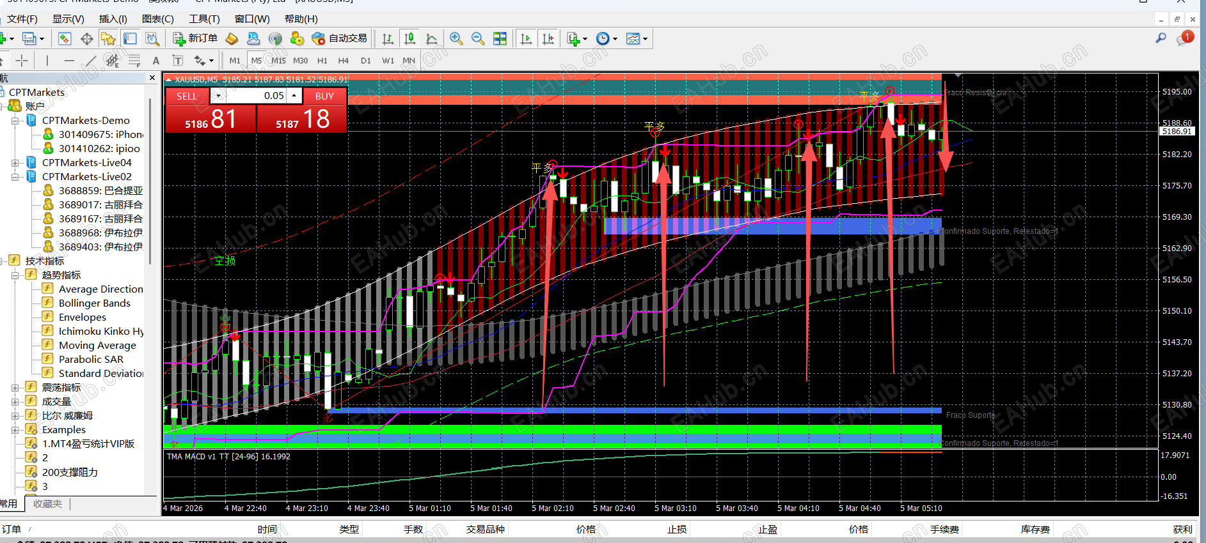The image size is (1206, 543).
Task: Open the 工具(T) menu
Action: pos(204,19)
